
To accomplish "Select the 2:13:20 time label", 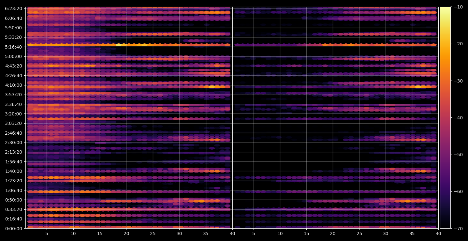I will point(13,152).
